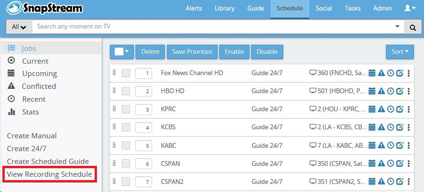The width and height of the screenshot is (424, 192).
Task: Open calendar icon in Fox News Channel HD row
Action: [x=372, y=73]
